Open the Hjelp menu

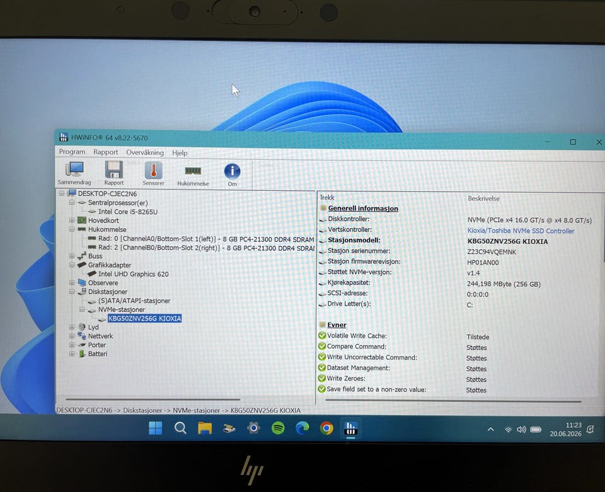point(180,152)
